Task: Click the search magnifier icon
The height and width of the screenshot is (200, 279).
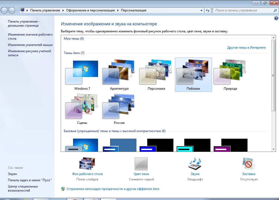Action: [275, 11]
